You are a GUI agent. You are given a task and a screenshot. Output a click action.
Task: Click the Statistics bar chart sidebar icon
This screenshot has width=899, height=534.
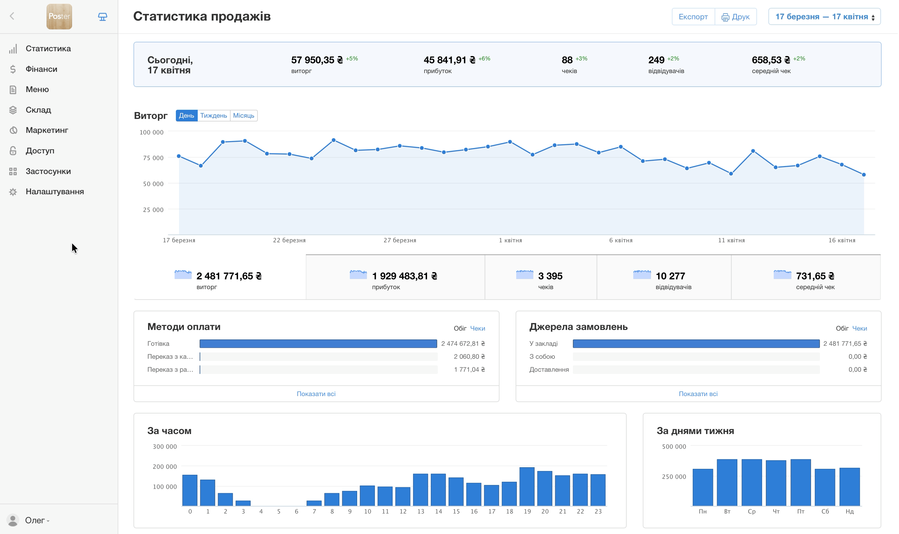(x=13, y=49)
